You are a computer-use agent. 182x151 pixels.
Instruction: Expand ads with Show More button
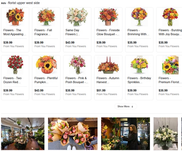tap(126, 106)
